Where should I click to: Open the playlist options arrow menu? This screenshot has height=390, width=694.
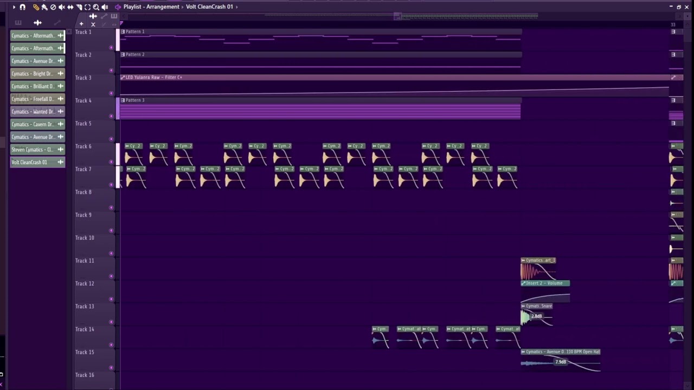point(14,7)
